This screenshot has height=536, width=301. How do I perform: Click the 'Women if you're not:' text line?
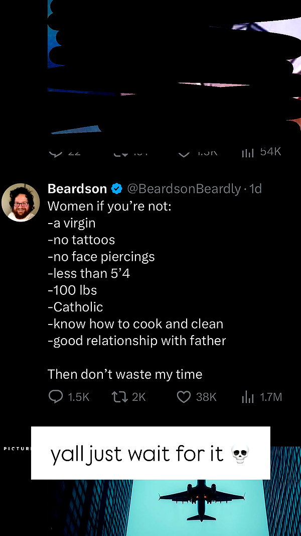pyautogui.click(x=109, y=206)
